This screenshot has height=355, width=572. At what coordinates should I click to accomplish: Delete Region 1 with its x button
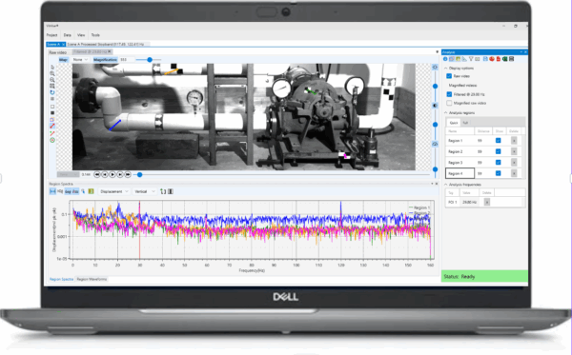(x=514, y=141)
